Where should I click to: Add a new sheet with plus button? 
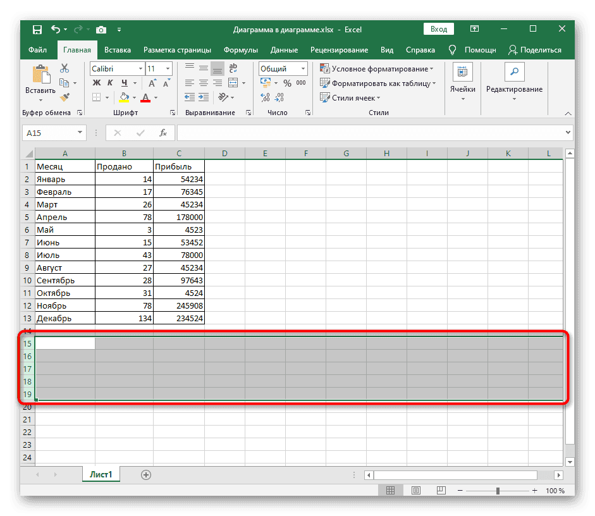click(x=146, y=474)
